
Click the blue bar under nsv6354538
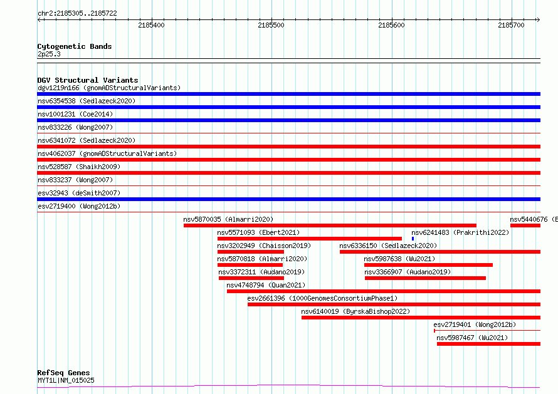(288, 107)
